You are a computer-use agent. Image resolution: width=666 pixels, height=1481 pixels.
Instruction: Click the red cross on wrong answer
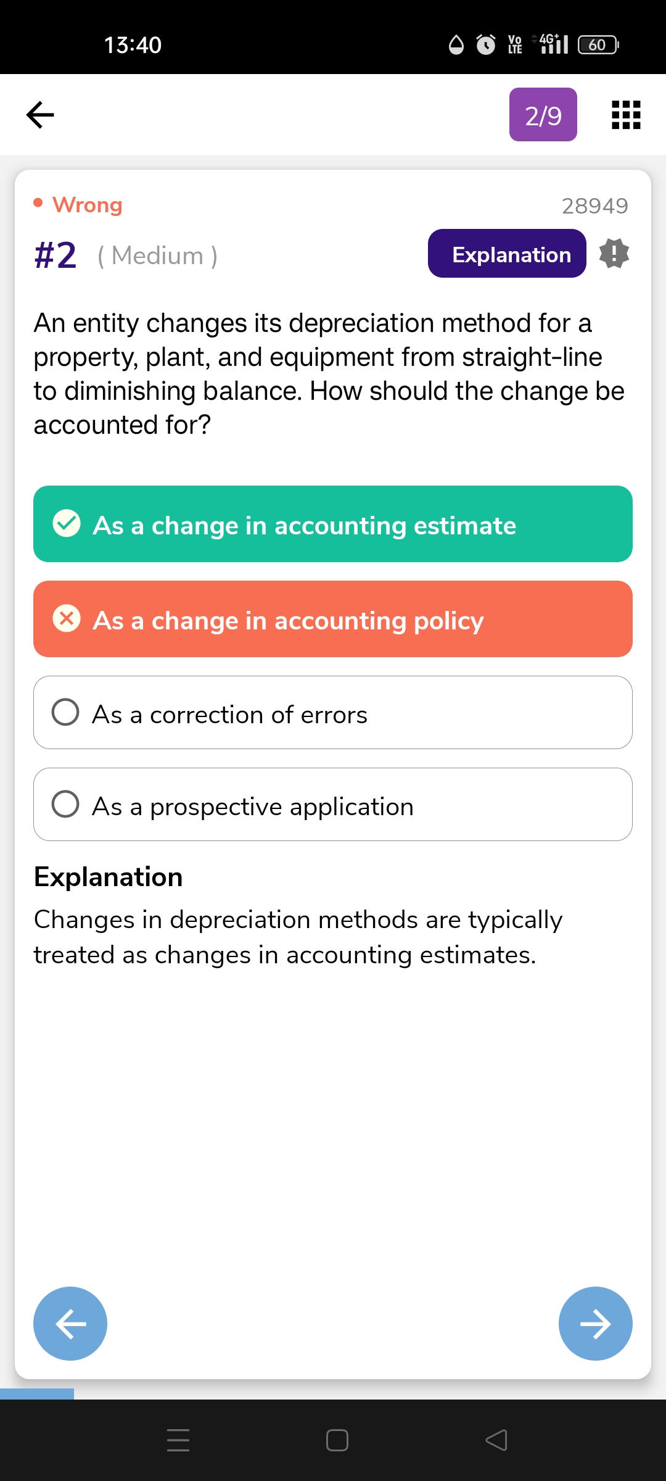click(67, 619)
